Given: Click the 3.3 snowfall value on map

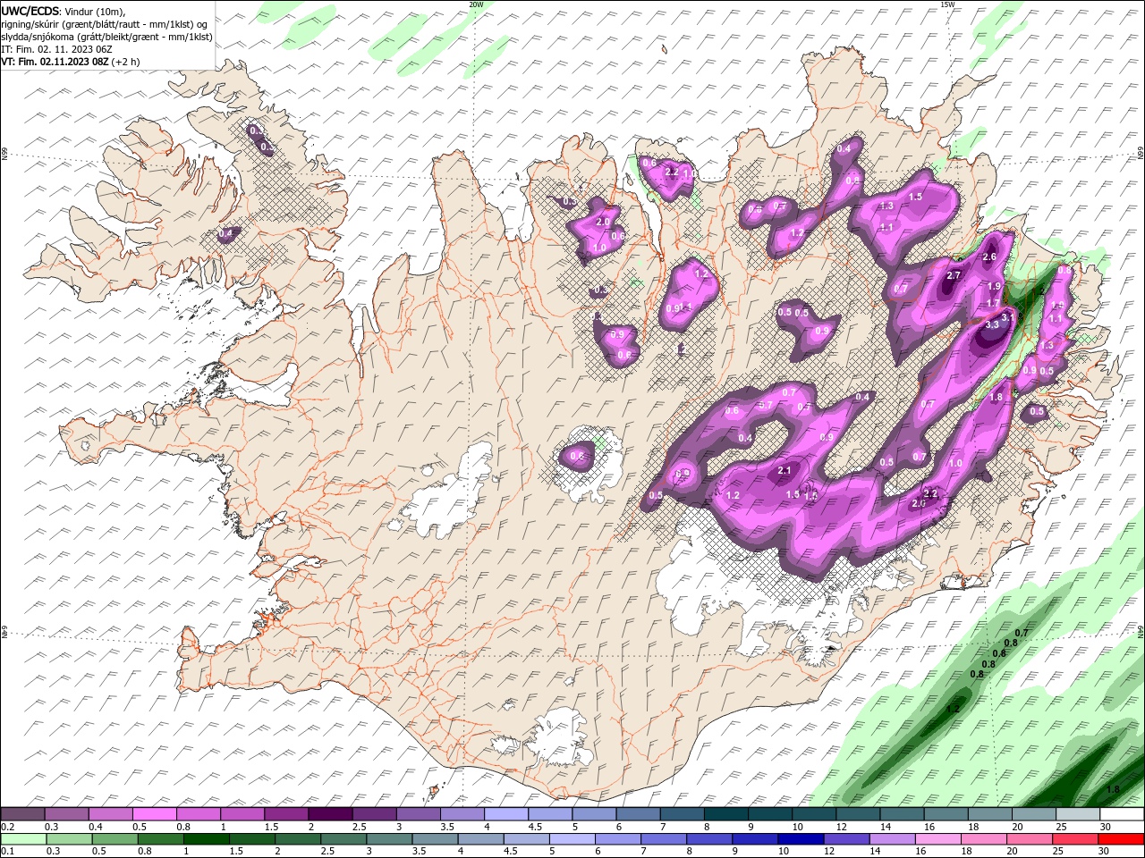Looking at the screenshot, I should click(x=992, y=325).
